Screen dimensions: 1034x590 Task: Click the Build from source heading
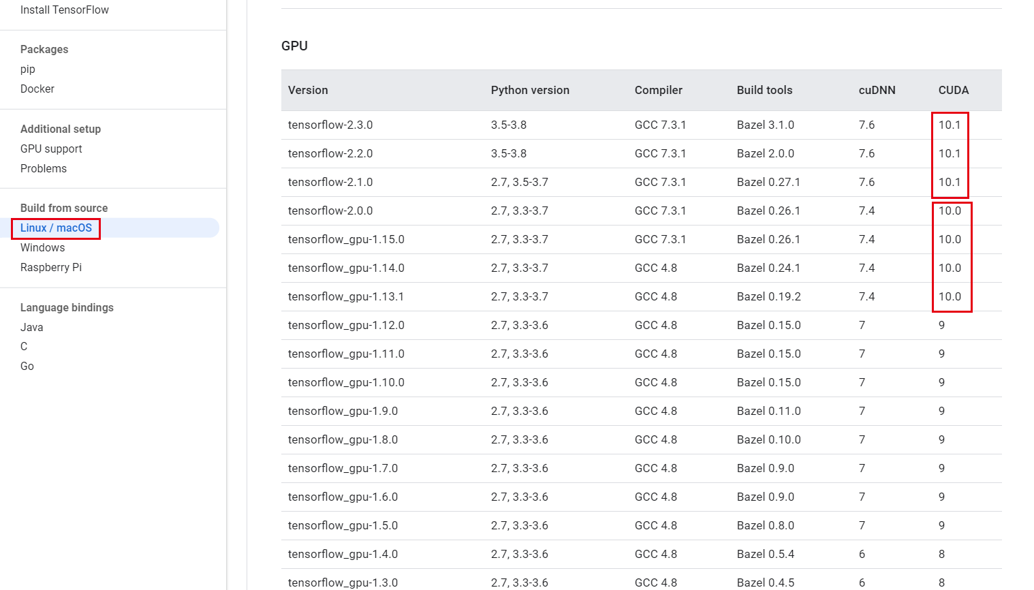[x=64, y=208]
